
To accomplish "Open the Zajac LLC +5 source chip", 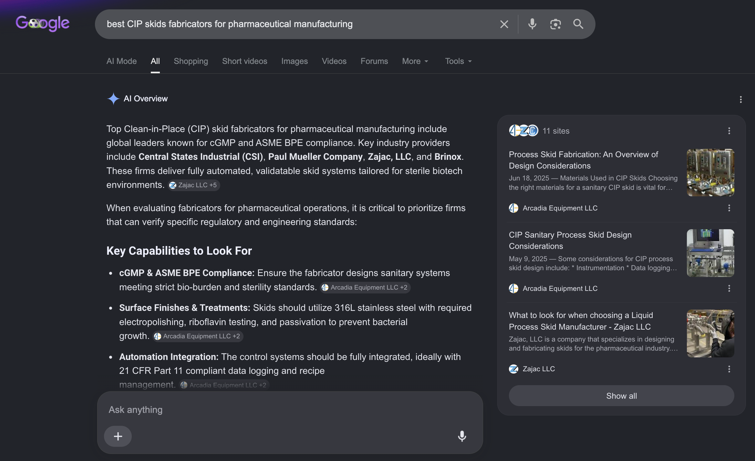I will pos(194,185).
